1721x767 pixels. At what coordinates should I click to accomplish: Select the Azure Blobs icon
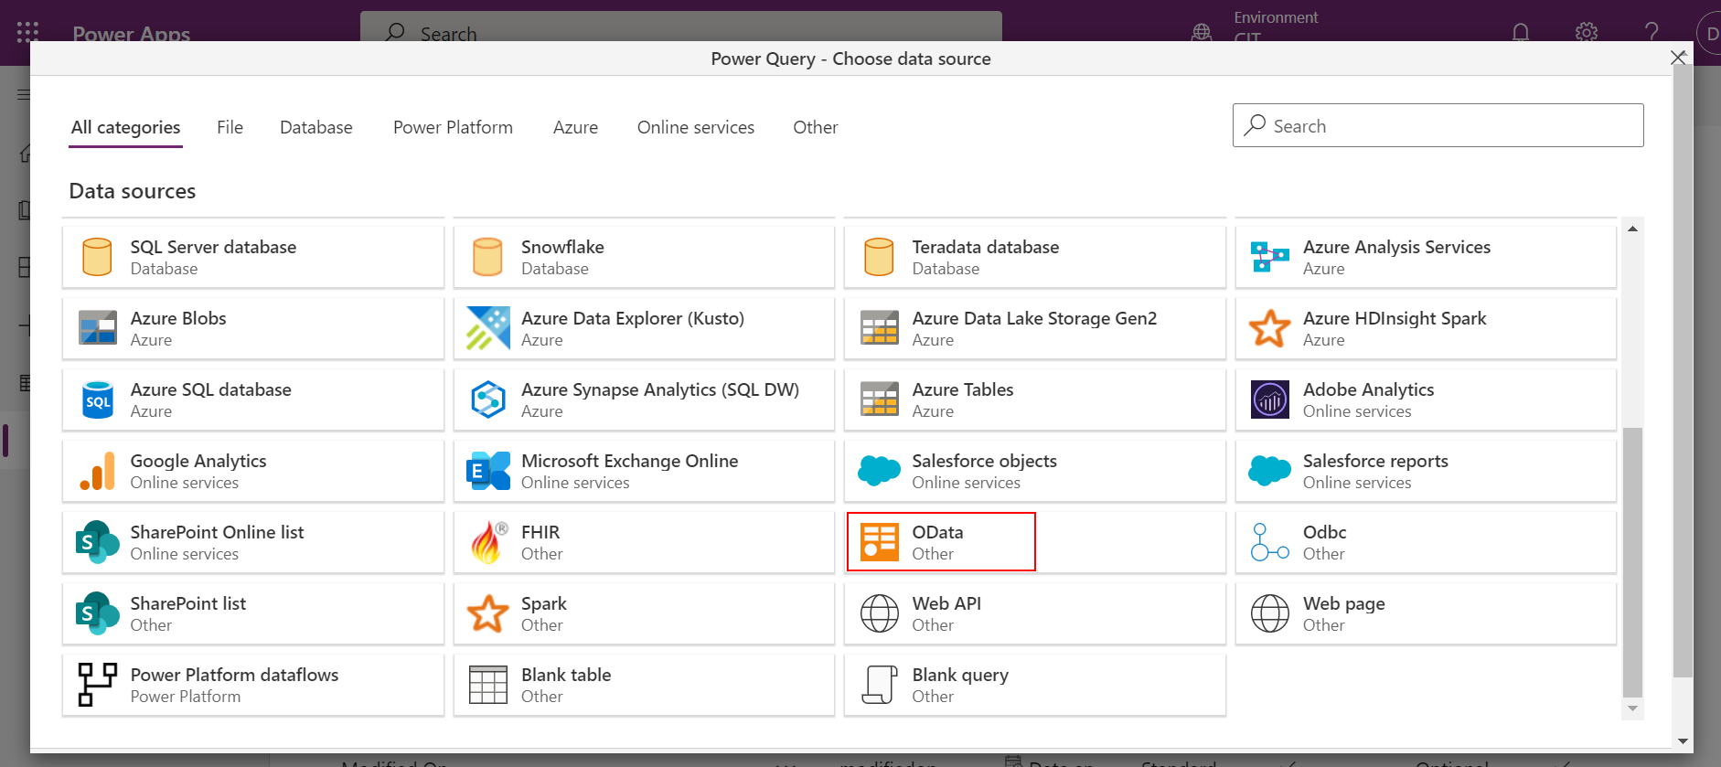[97, 328]
